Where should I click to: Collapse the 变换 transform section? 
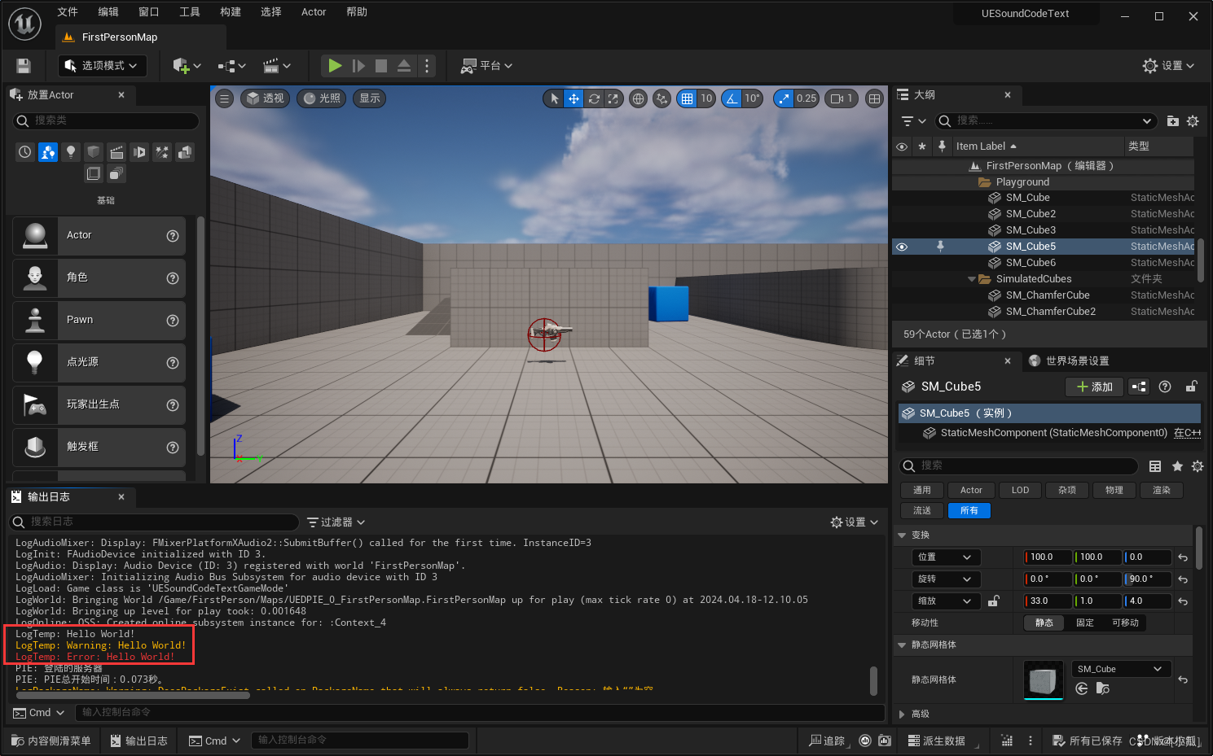tap(902, 535)
